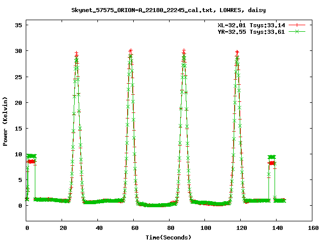The width and height of the screenshot is (323, 242).
Task: Click the red legend line sample for XL
Action: 297,25
